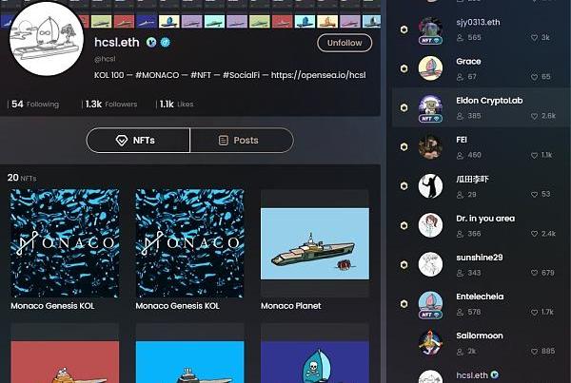Open sunshine29's profile avatar
571x383 pixels.
(x=430, y=264)
